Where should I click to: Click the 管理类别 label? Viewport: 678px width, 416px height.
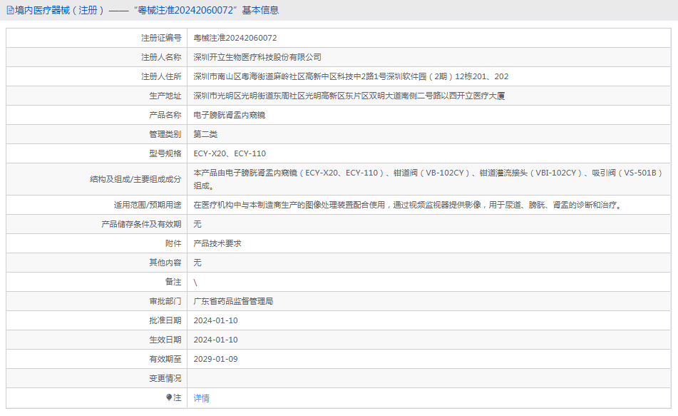[x=165, y=134]
